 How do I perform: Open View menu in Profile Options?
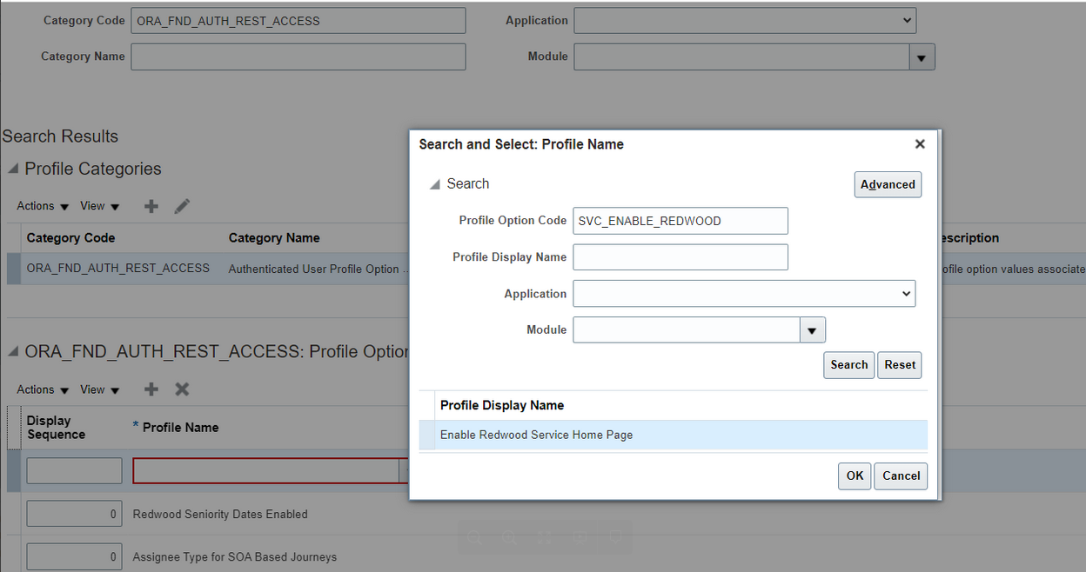coord(100,389)
